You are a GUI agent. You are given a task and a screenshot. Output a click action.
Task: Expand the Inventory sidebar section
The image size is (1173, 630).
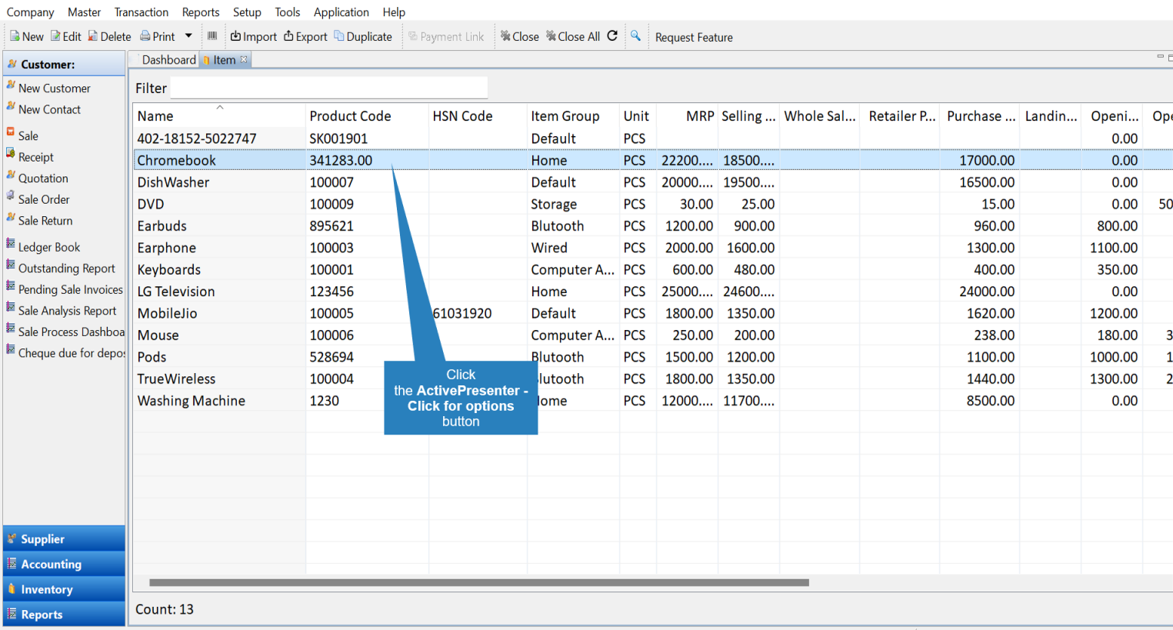pos(64,589)
